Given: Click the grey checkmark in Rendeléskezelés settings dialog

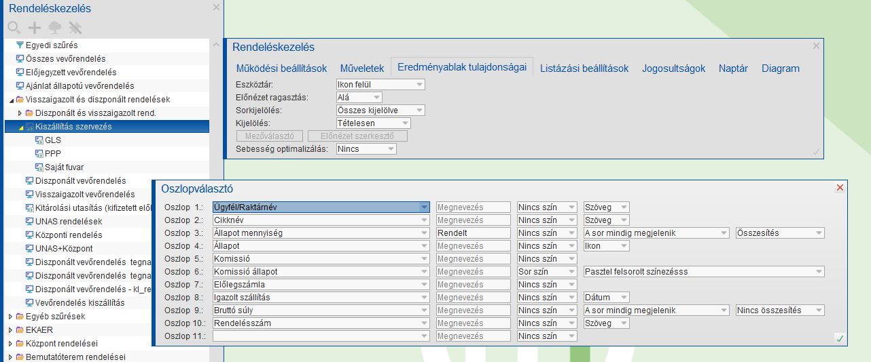Looking at the screenshot, I should pos(816,152).
